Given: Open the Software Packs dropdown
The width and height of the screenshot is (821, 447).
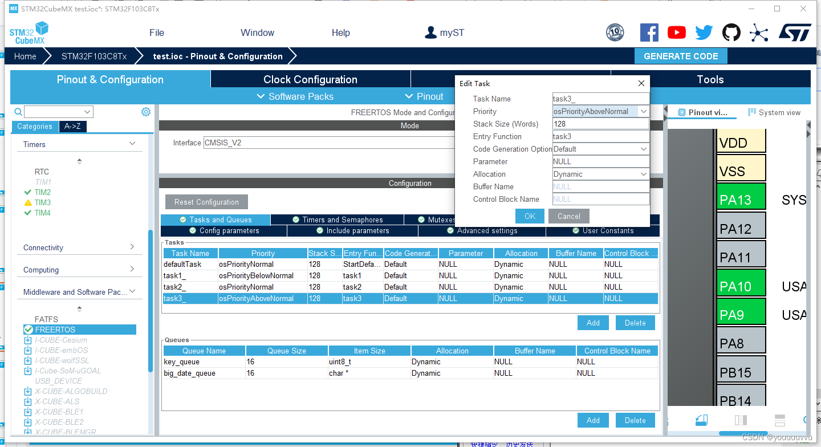Looking at the screenshot, I should tap(295, 96).
